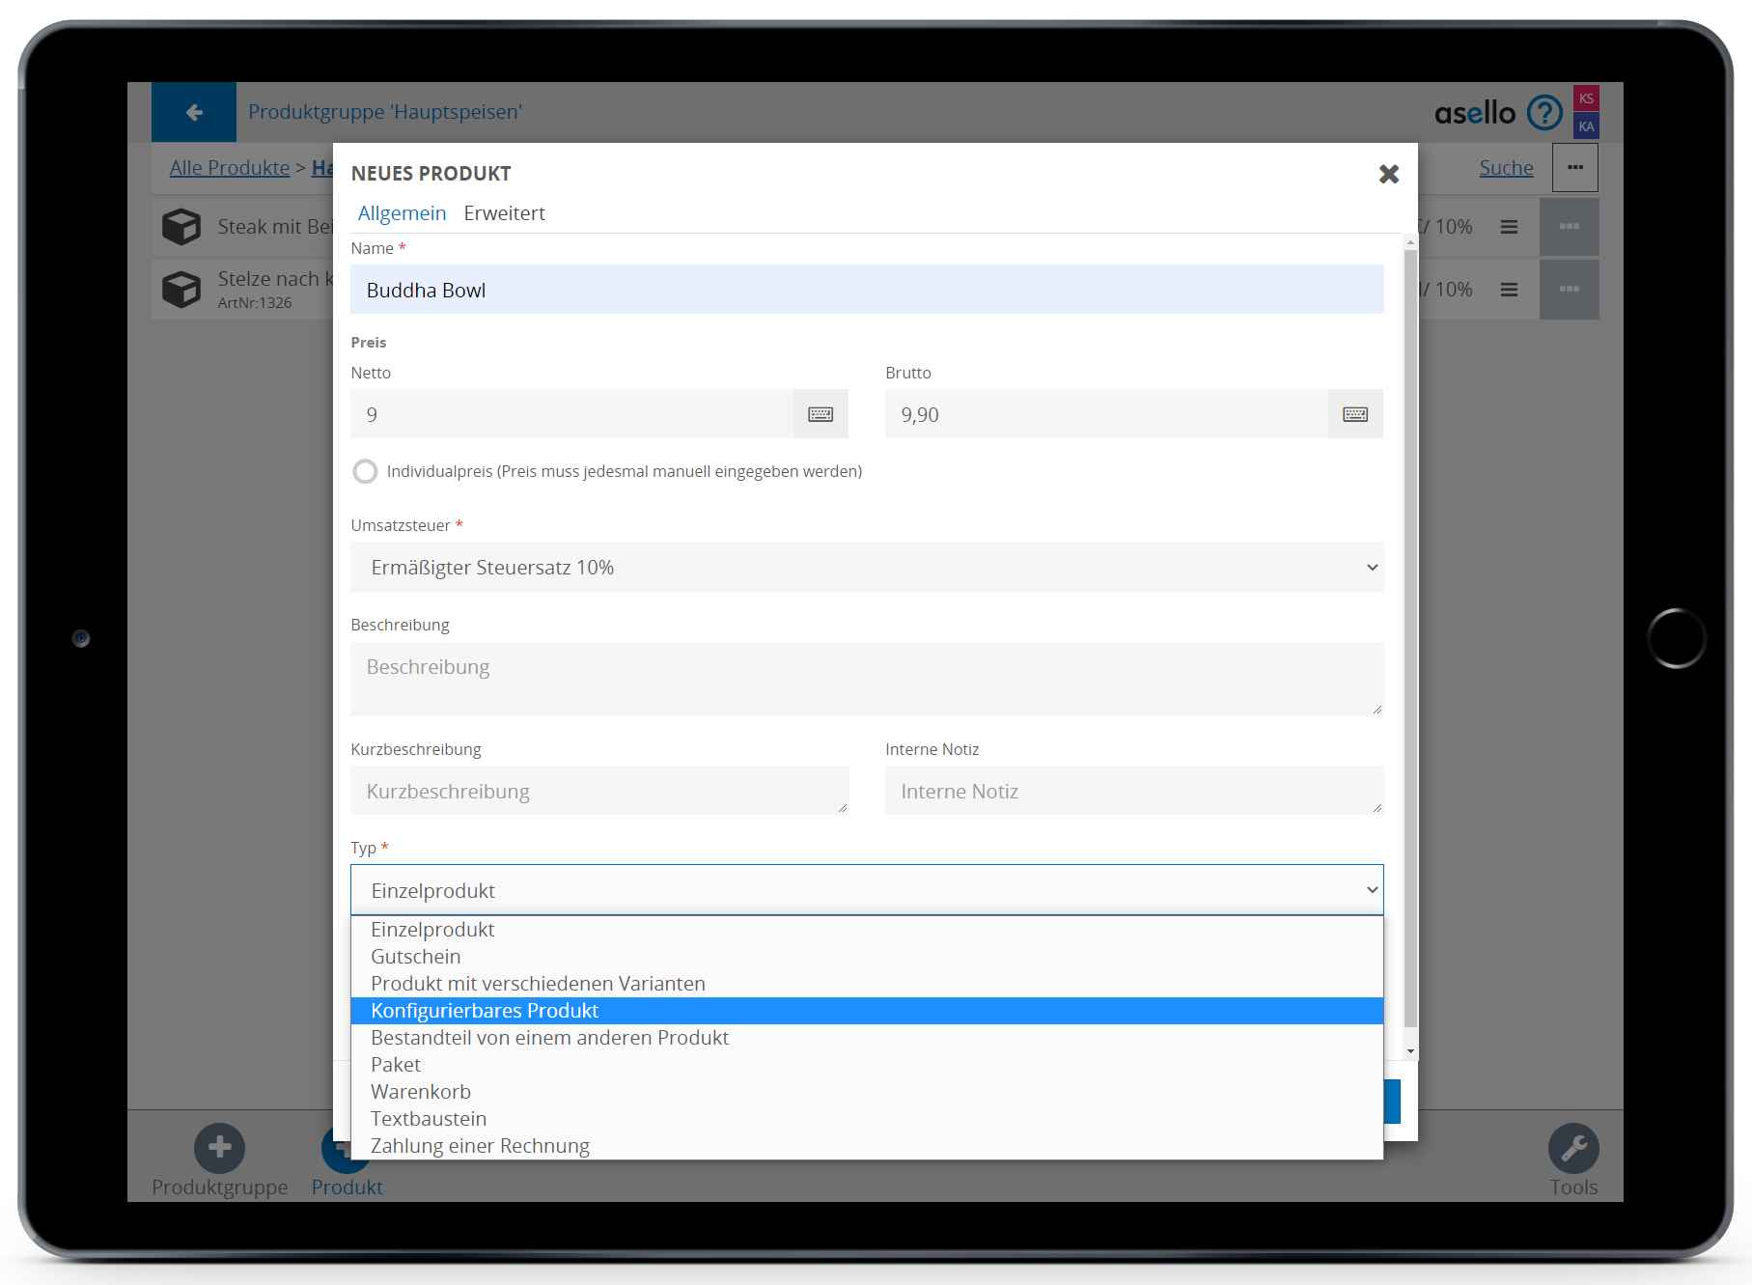Screen dimensions: 1752x1285
Task: Click the Tools wrench icon
Action: tap(1573, 1148)
